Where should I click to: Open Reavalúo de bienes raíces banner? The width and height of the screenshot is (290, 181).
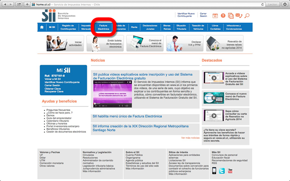tap(225, 43)
